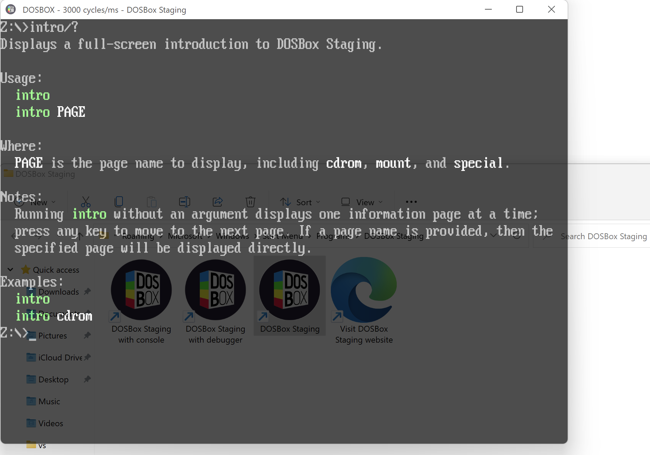
Task: Open the View dropdown in Explorer
Action: pyautogui.click(x=362, y=202)
